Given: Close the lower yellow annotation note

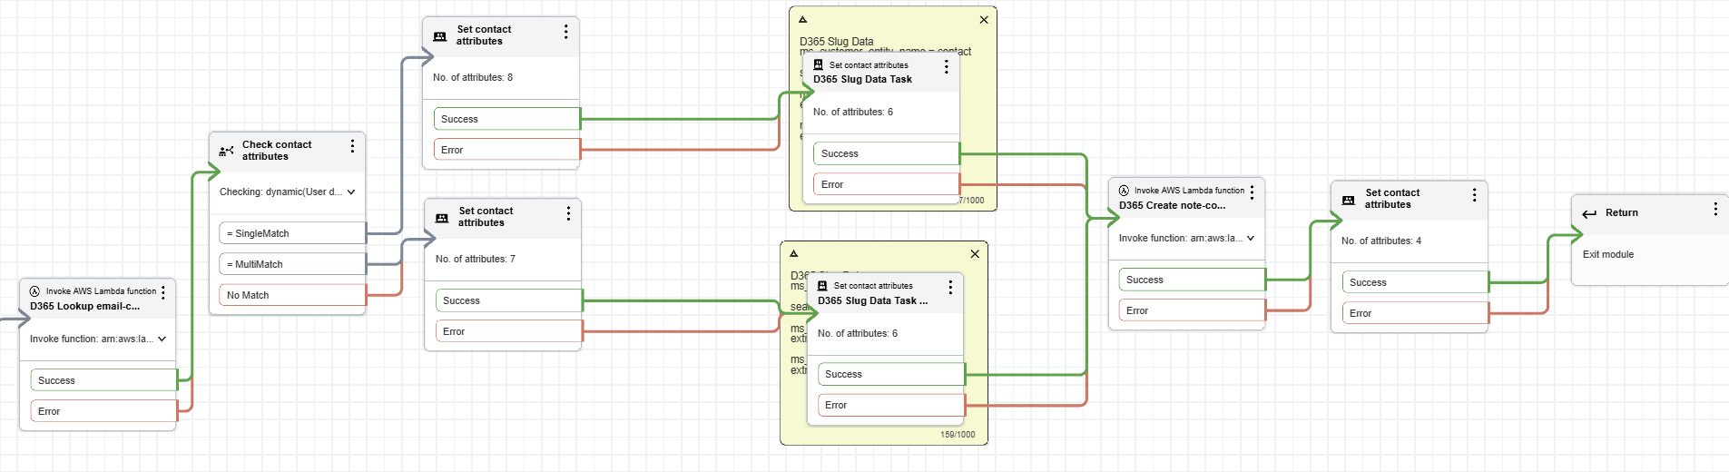Looking at the screenshot, I should 975,254.
